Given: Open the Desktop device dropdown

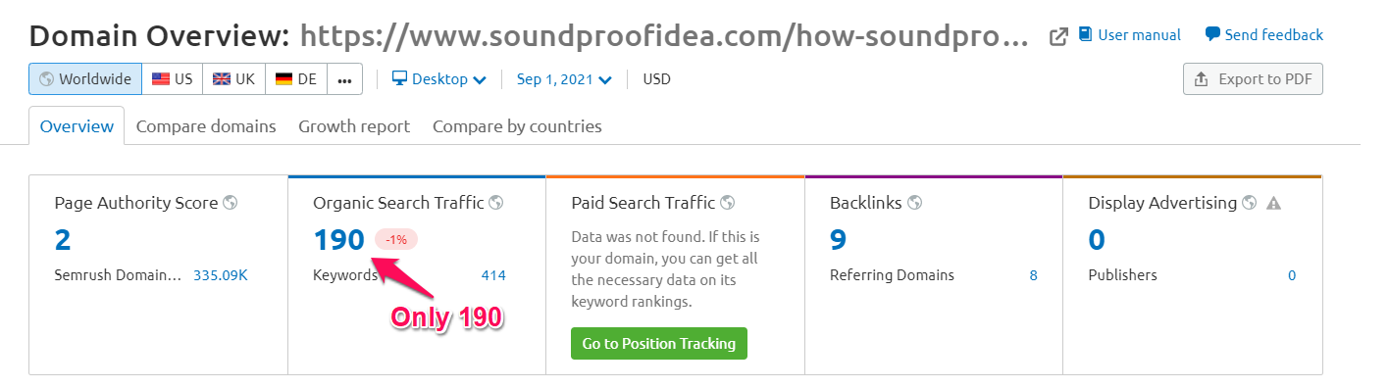Looking at the screenshot, I should click(x=439, y=79).
